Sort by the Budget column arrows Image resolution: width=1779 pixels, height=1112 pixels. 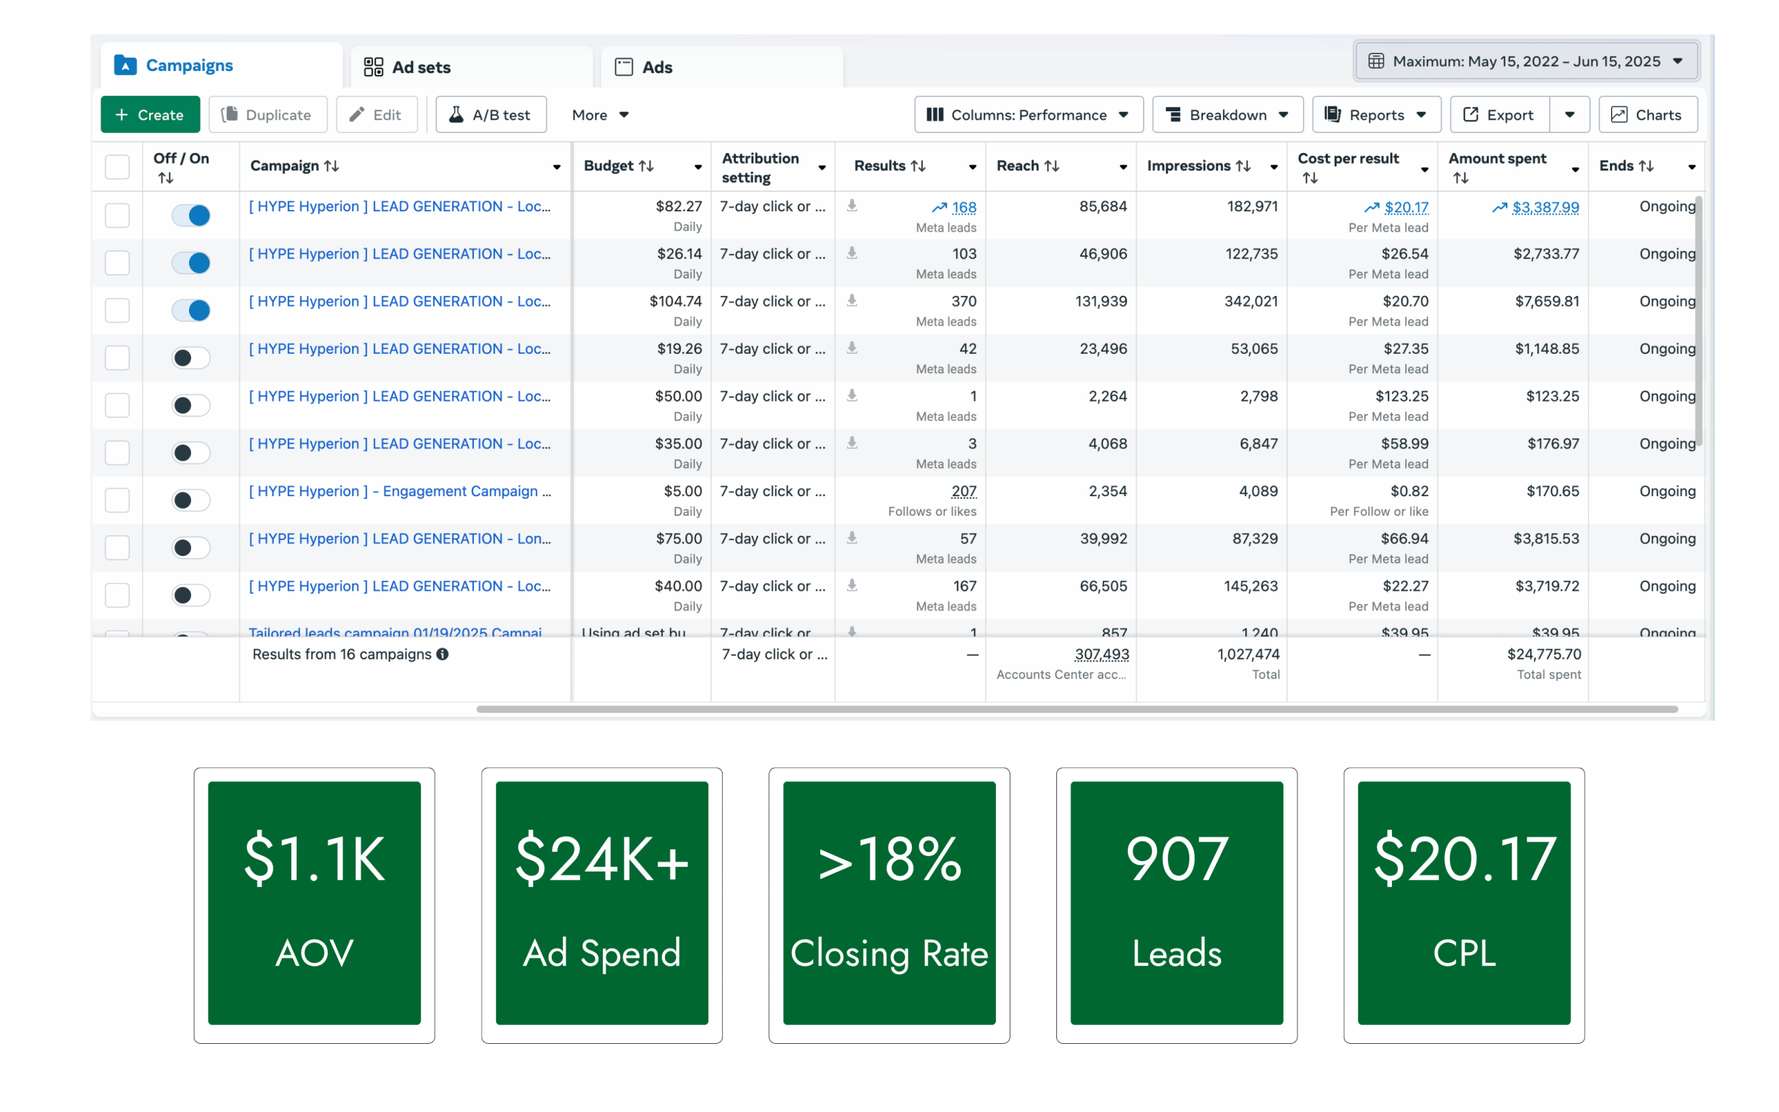646,166
